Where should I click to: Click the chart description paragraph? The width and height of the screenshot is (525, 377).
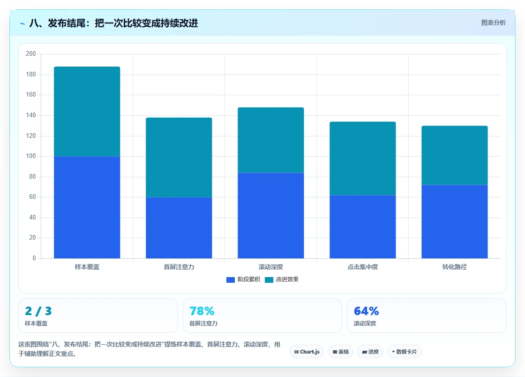(x=150, y=349)
